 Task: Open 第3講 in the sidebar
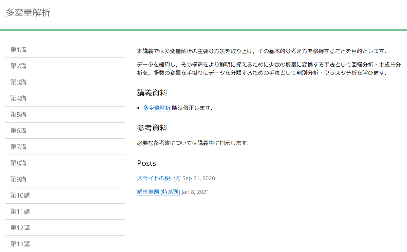(65, 82)
